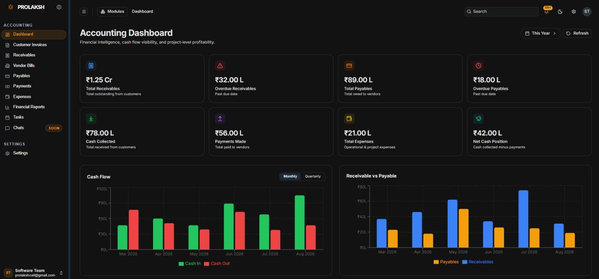Click the ₹42.00 L Net Cash Position value

pos(487,133)
